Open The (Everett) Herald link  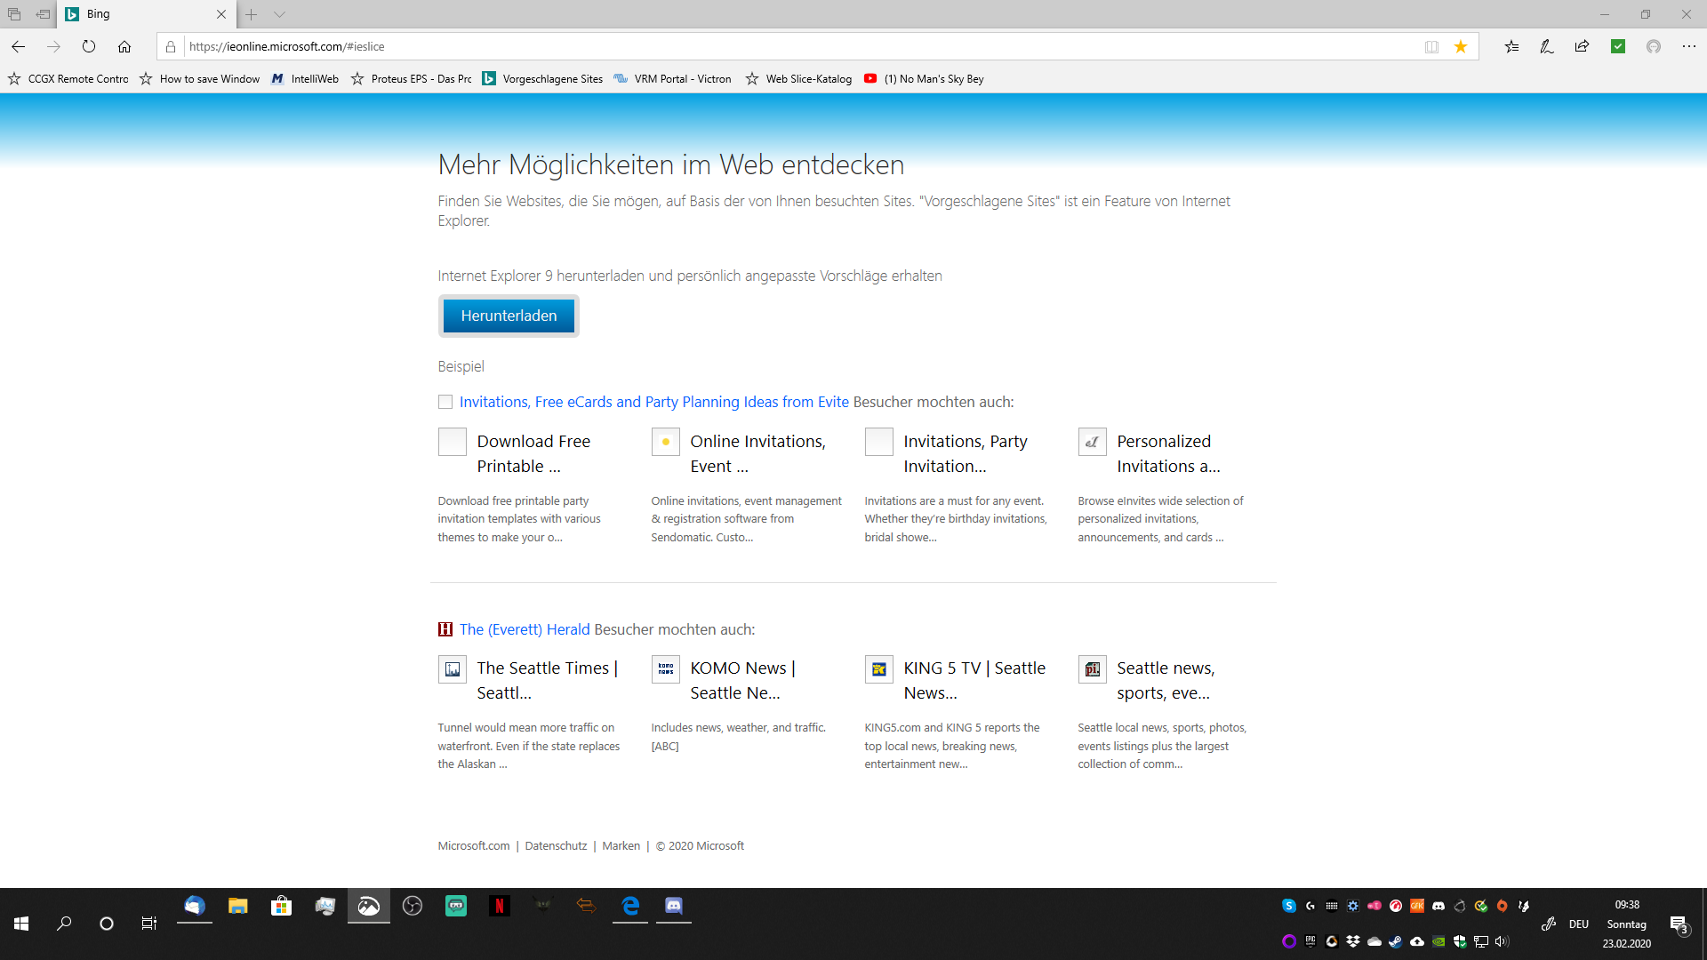click(525, 629)
